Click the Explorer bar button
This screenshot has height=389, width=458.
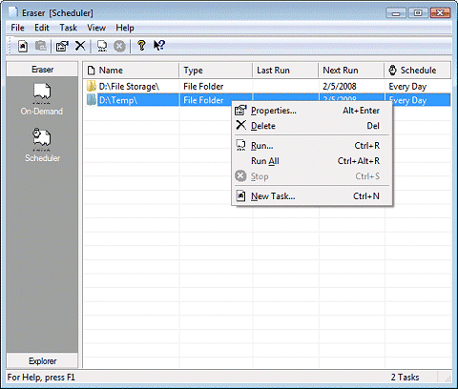click(x=42, y=361)
